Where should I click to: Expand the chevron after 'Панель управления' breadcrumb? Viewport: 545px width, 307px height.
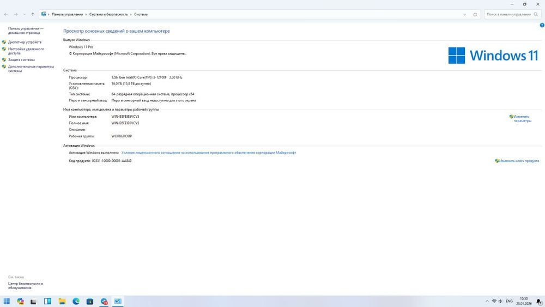point(86,14)
